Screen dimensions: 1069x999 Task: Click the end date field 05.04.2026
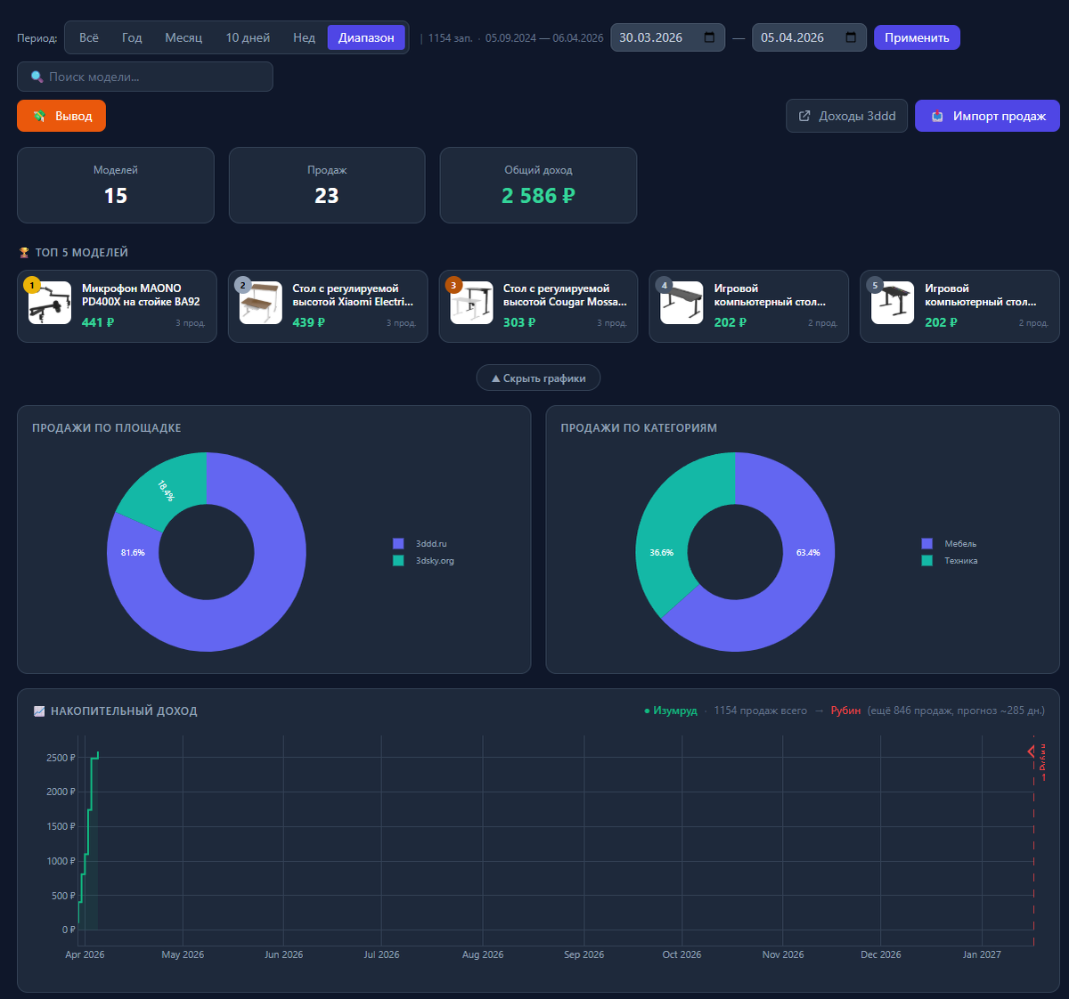pyautogui.click(x=809, y=37)
